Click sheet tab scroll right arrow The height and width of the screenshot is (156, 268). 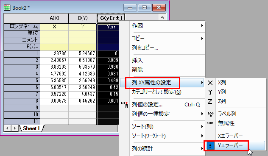pos(15,128)
